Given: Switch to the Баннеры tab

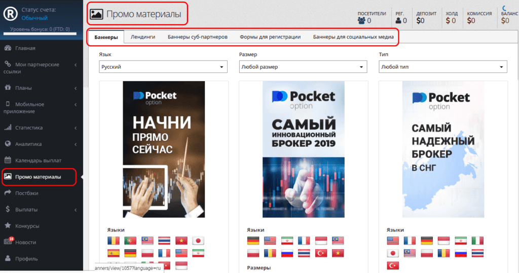Looking at the screenshot, I should click(106, 37).
